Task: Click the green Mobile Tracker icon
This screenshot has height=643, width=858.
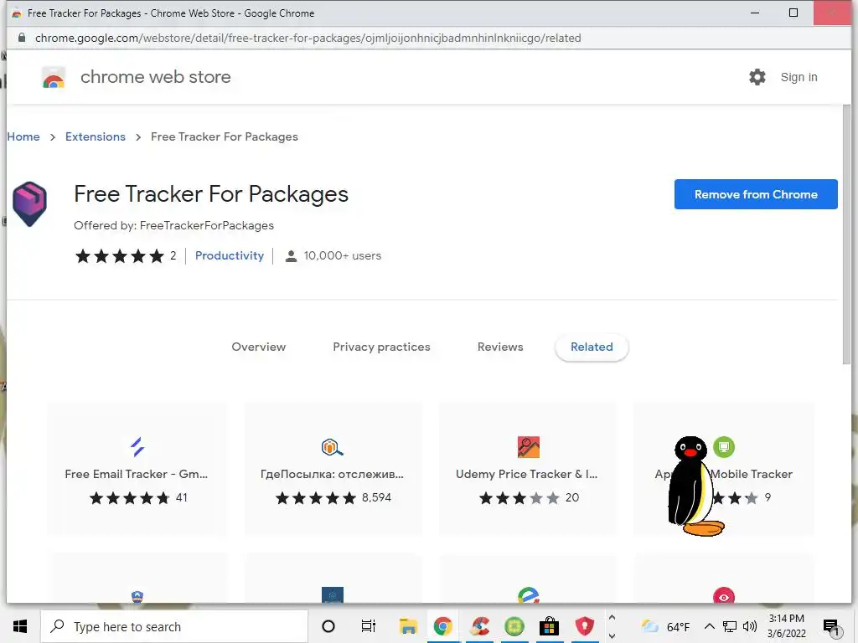Action: click(x=724, y=447)
